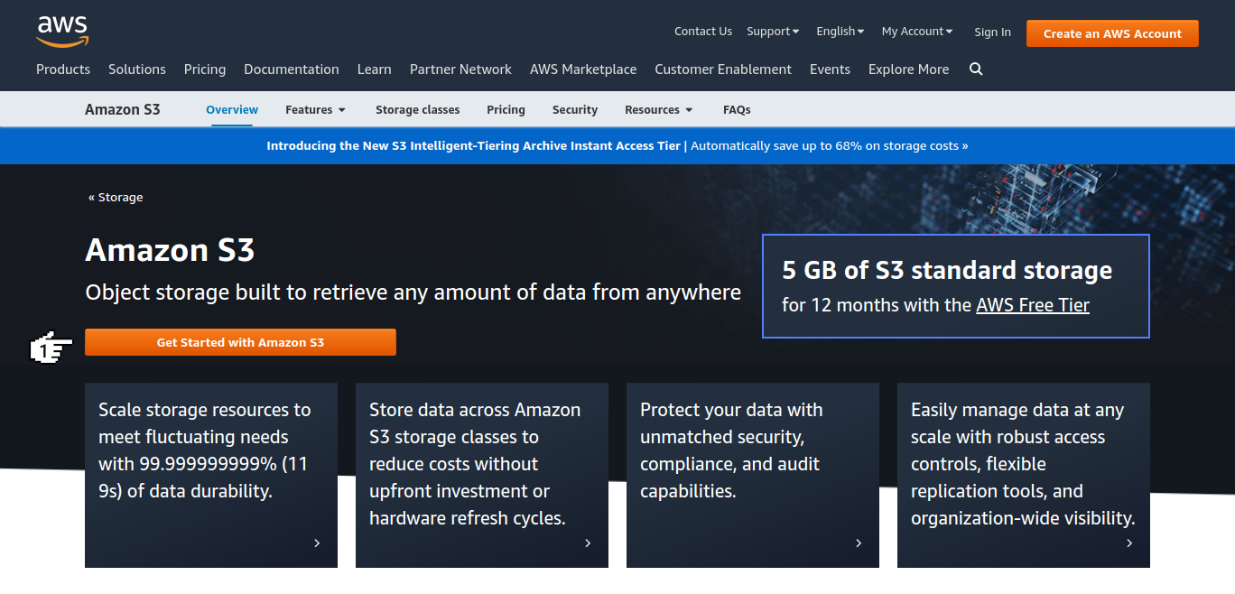This screenshot has width=1235, height=594.
Task: Go back to Storage breadcrumb link
Action: [x=116, y=197]
